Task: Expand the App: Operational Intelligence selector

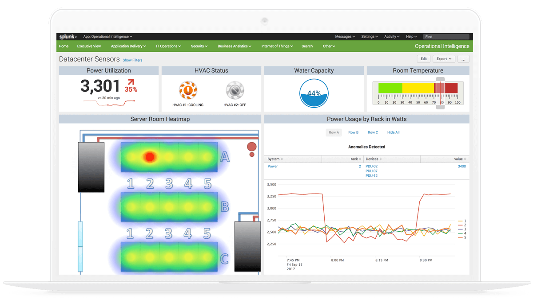Action: [x=107, y=37]
